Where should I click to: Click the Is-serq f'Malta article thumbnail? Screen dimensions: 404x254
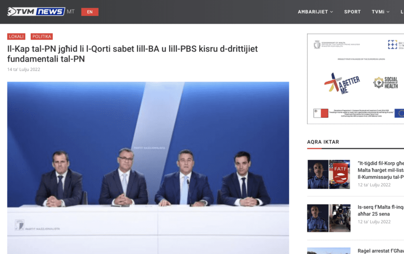329,218
